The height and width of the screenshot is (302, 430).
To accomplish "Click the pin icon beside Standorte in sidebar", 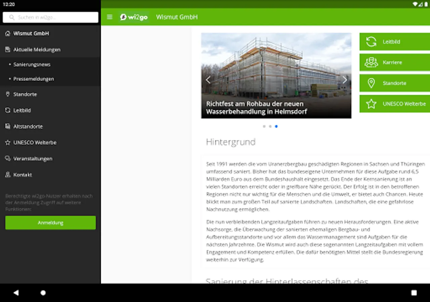I will point(8,94).
